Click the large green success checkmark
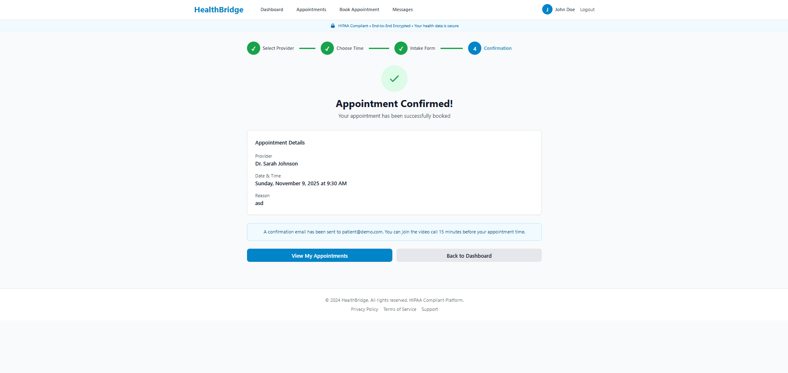Viewport: 788px width, 373px height. coord(394,78)
